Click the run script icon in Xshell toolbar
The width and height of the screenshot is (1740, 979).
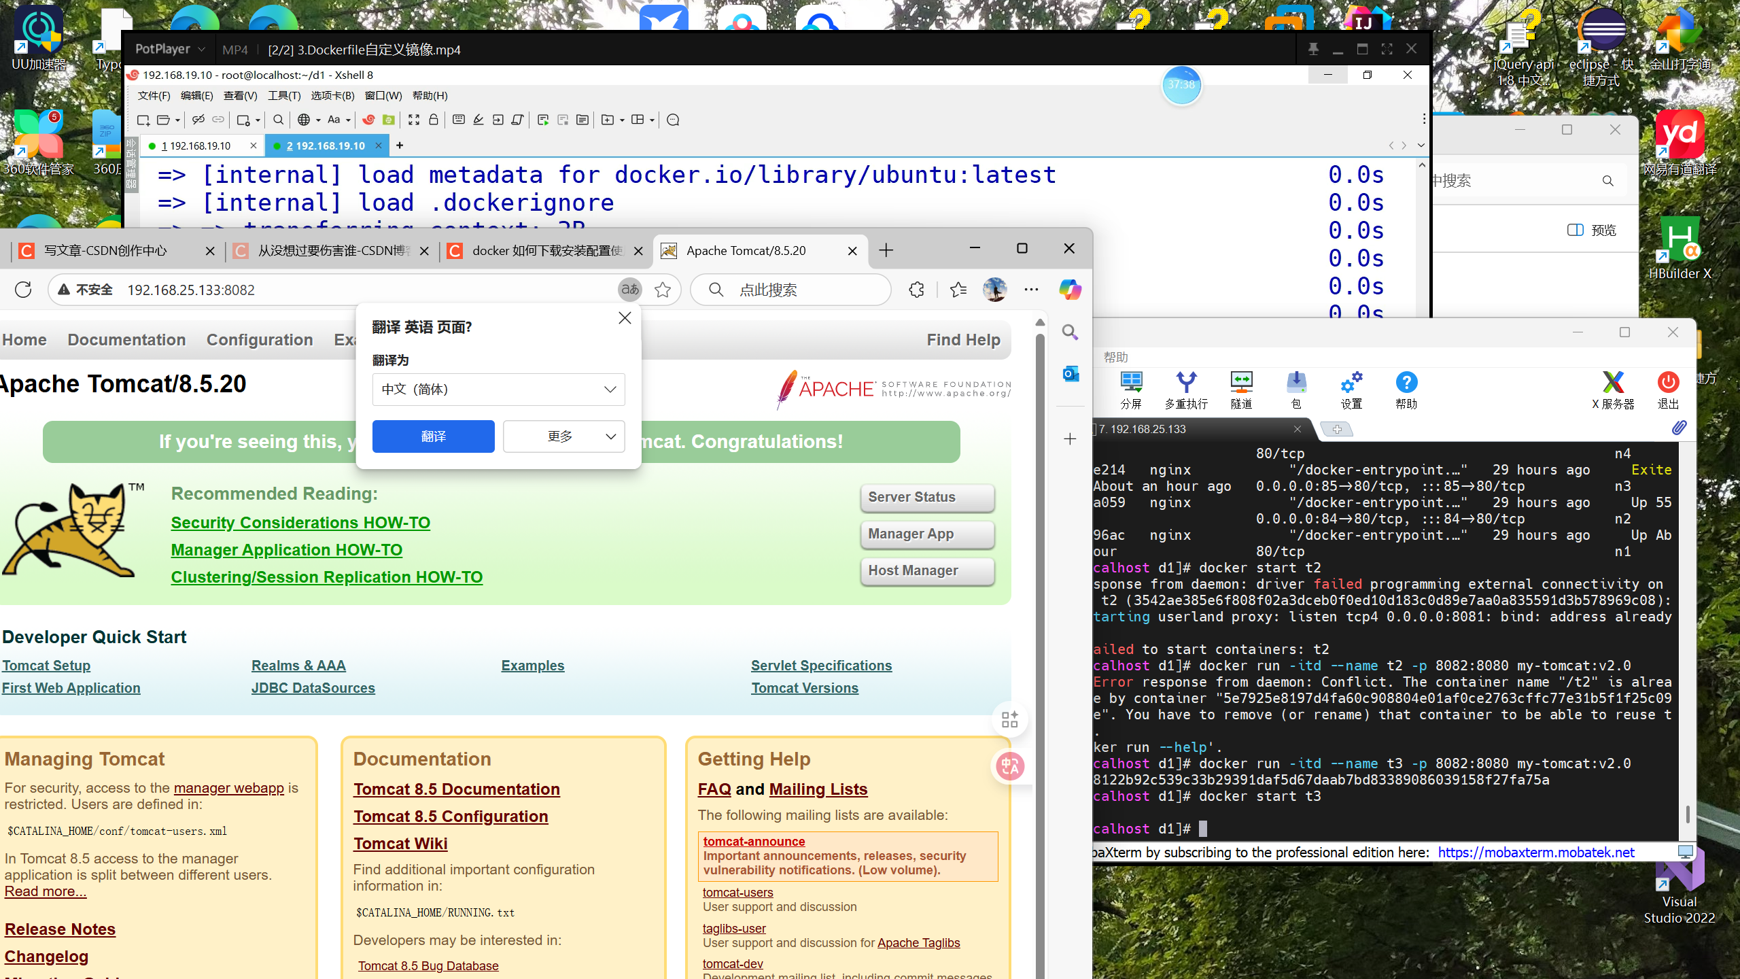pyautogui.click(x=542, y=120)
